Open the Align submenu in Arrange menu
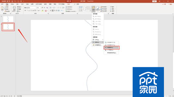Viewport: 174px width, 97px height. (x=98, y=40)
